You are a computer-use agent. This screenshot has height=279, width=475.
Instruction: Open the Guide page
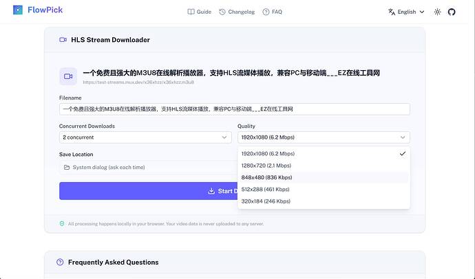click(x=200, y=12)
